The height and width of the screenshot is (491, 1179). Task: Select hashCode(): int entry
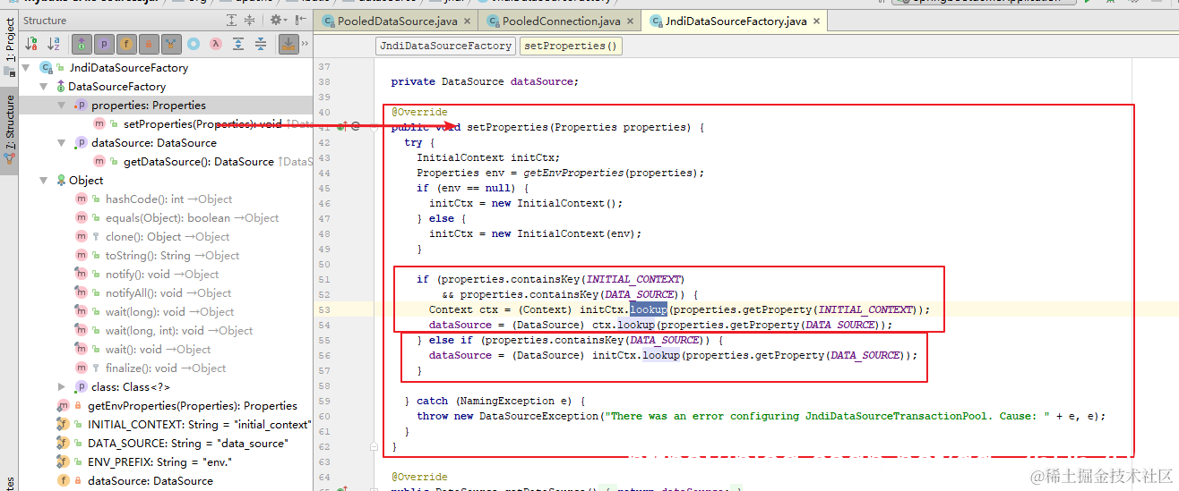click(168, 199)
